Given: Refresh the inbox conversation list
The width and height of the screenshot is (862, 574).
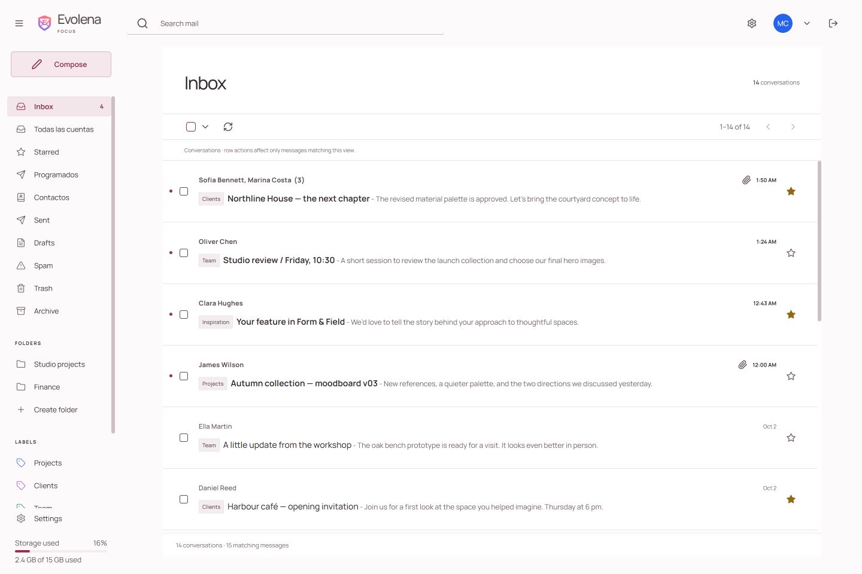Looking at the screenshot, I should click(x=228, y=127).
